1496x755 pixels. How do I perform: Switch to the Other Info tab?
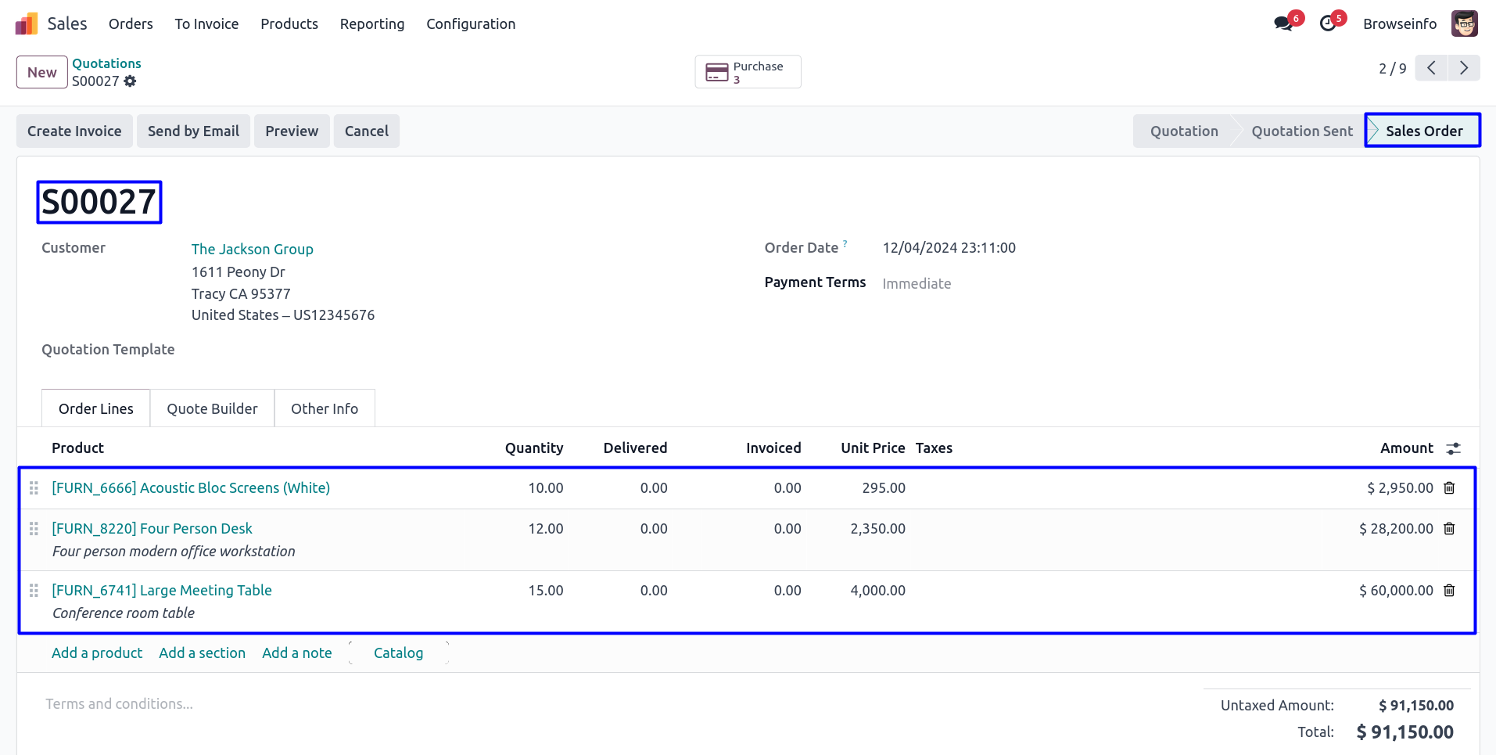tap(324, 408)
